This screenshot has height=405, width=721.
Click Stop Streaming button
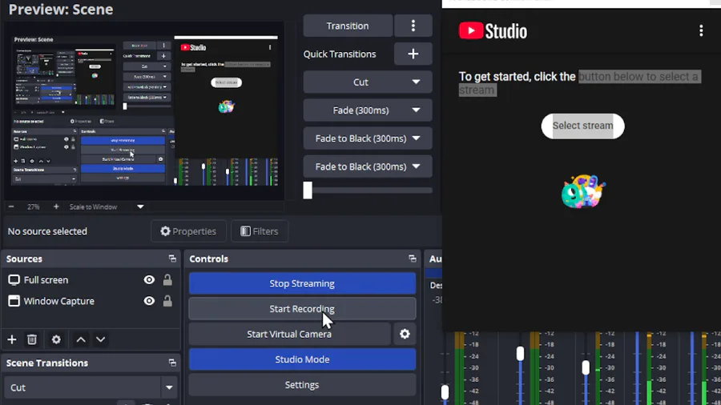pos(302,283)
